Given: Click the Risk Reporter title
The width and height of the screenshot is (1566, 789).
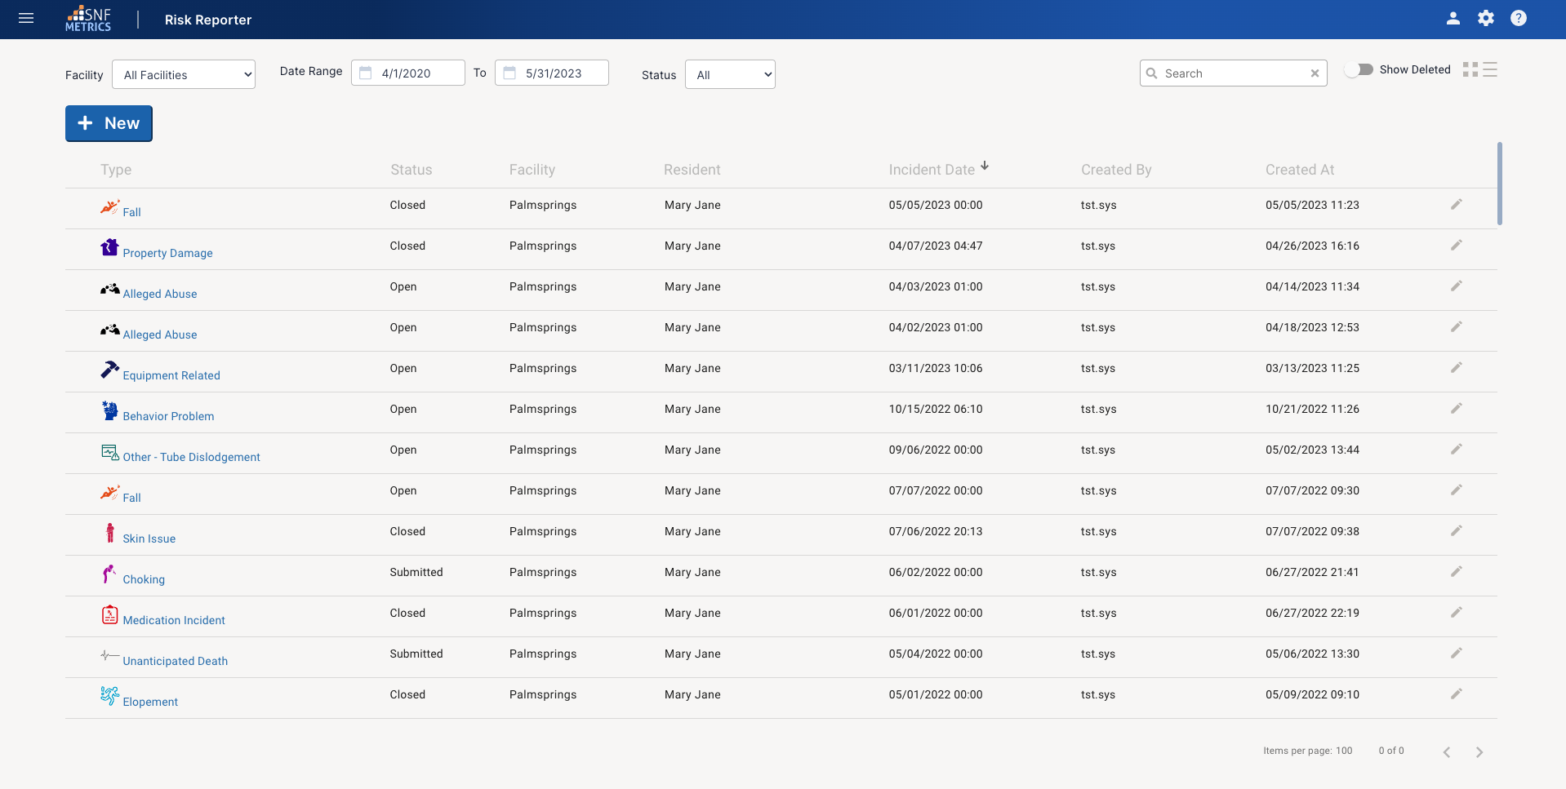Looking at the screenshot, I should pos(208,20).
